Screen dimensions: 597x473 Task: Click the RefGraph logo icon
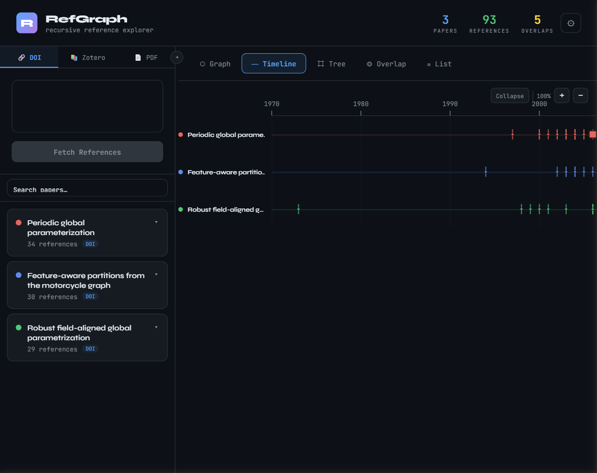27,22
